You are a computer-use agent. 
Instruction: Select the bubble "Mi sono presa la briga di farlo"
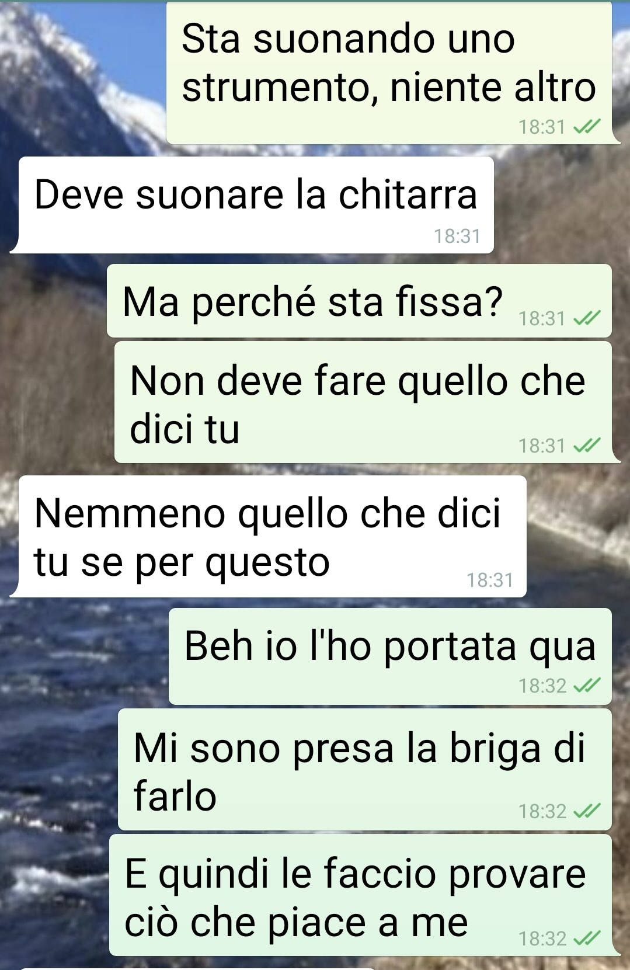pos(365,769)
